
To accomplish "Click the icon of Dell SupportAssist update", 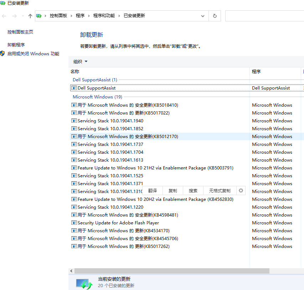I will pos(74,88).
